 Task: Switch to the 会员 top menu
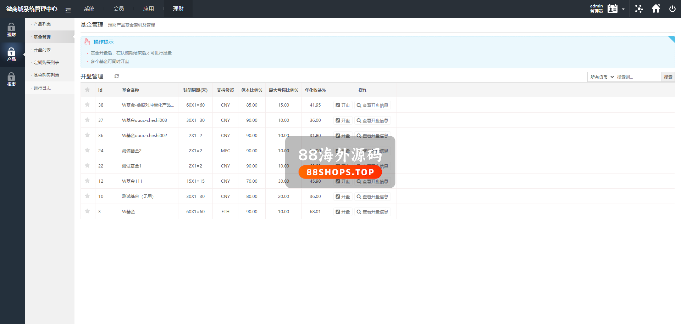(119, 9)
